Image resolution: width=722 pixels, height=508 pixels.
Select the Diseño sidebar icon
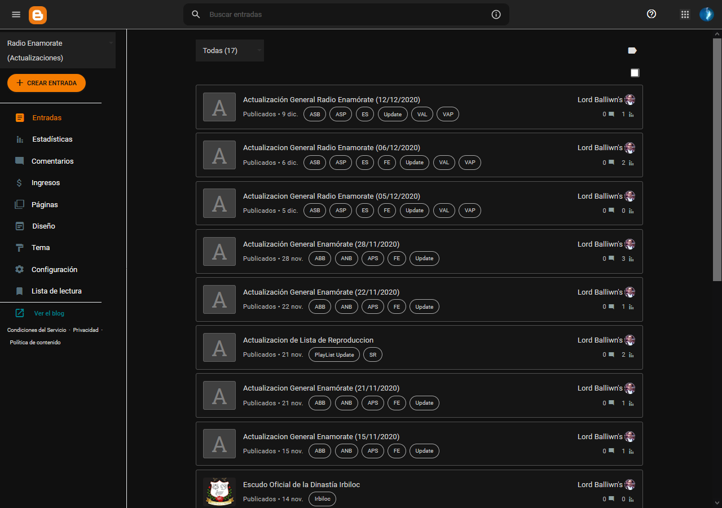click(19, 226)
